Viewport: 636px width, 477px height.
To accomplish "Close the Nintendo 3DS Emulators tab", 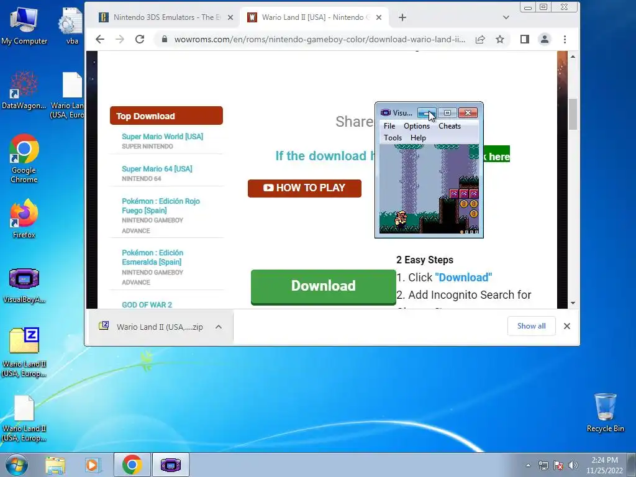I will (230, 17).
